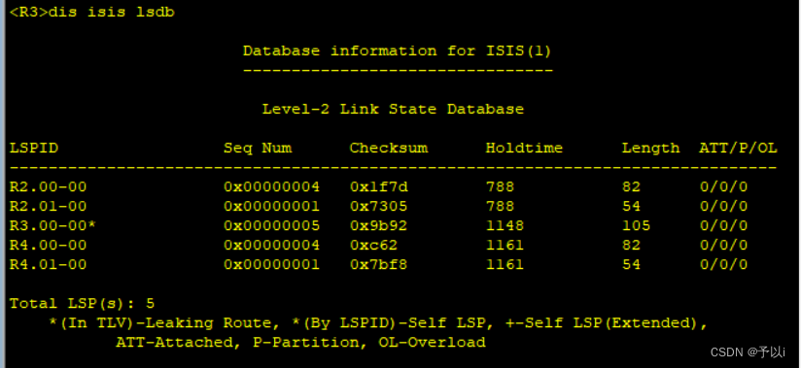Click length 54 in the R4.01-00 row
The image size is (801, 368).
pos(632,265)
